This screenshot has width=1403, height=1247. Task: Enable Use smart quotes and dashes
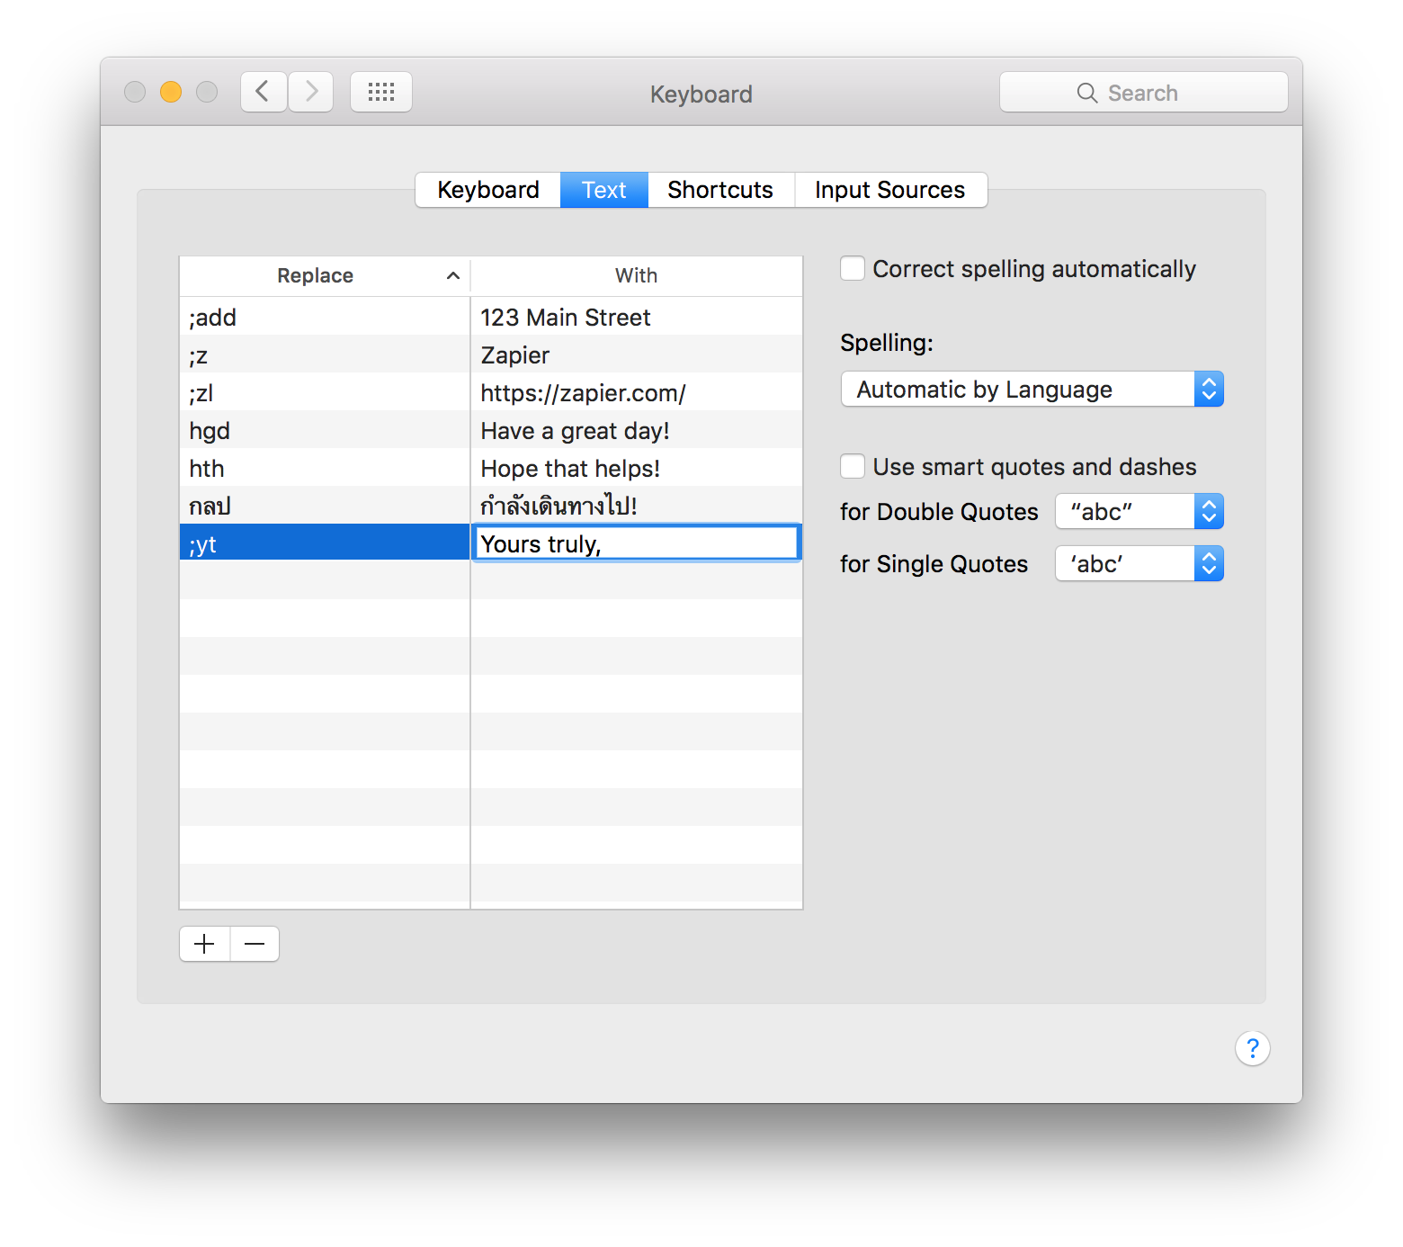[x=853, y=466]
